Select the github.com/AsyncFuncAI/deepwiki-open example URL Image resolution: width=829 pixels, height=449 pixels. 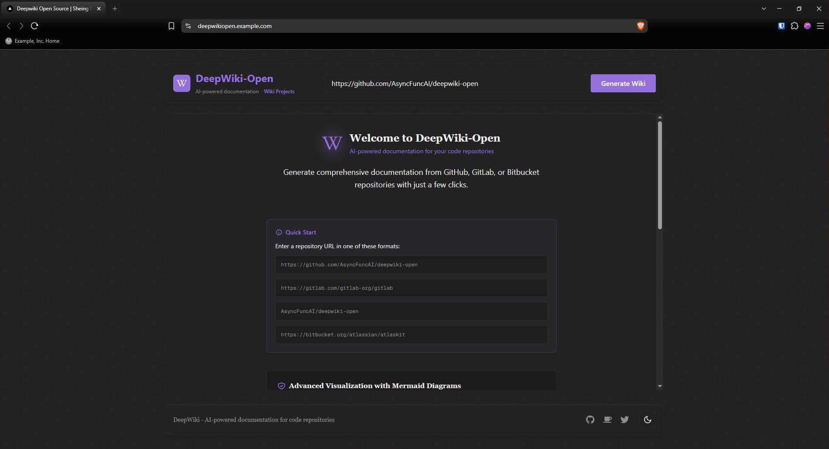(x=411, y=265)
